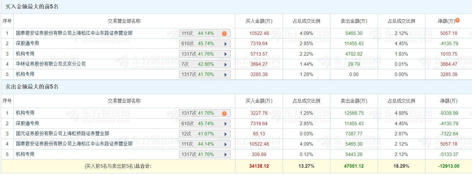Select the 买入金额最大的前5名 section heading
472x175 pixels.
coord(32,7)
